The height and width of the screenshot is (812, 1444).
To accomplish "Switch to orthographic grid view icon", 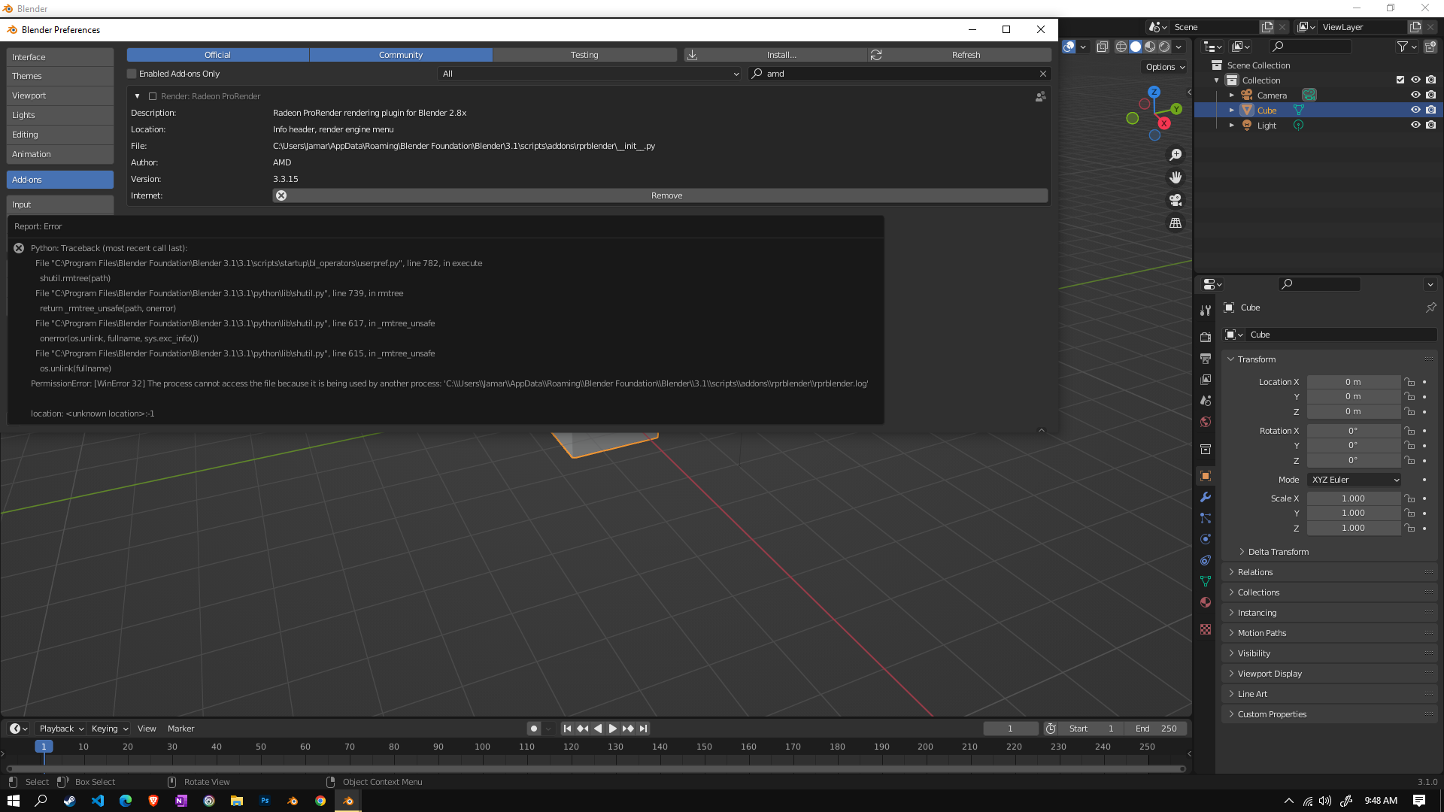I will click(1176, 223).
